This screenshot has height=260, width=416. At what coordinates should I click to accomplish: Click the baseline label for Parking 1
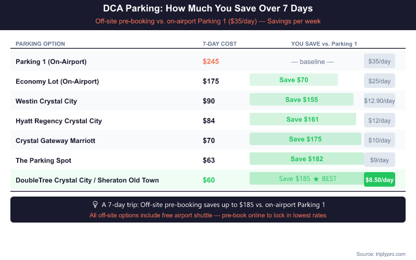click(x=312, y=61)
